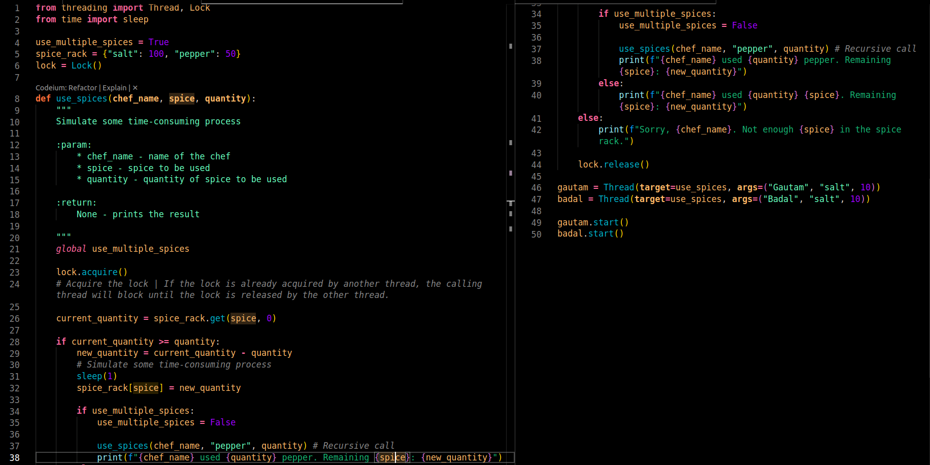The width and height of the screenshot is (930, 465).
Task: Click 'from time import sleep' on line 2
Action: coord(92,19)
